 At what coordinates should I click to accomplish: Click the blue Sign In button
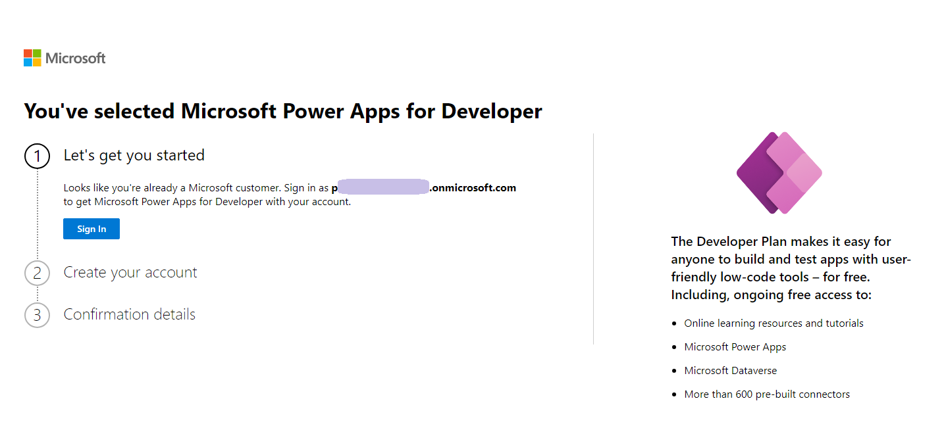coord(92,229)
